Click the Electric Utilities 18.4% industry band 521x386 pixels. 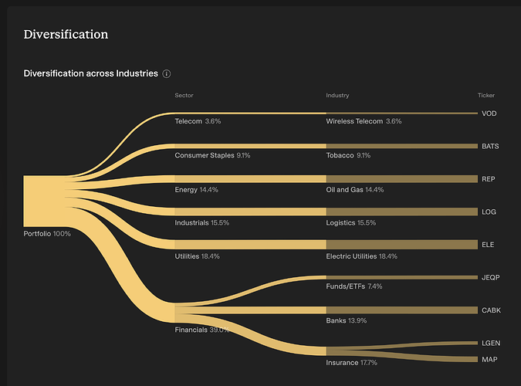[401, 245]
